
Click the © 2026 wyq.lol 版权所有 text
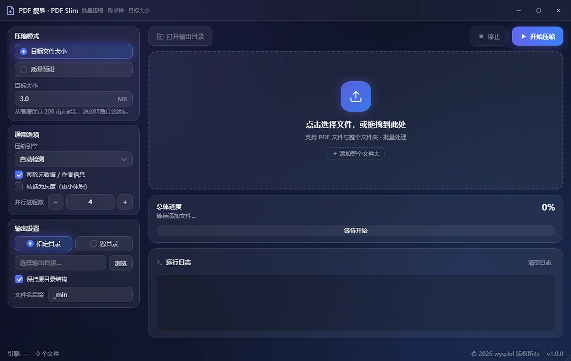[x=505, y=354]
